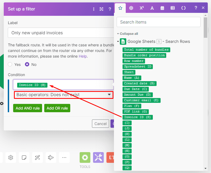Viewport: 211px width, 173px height.
Task: Switch to the date and time tab
Action: [x=162, y=8]
